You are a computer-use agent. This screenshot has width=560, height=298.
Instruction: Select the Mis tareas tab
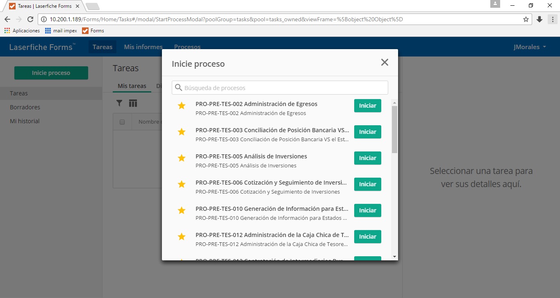click(132, 86)
